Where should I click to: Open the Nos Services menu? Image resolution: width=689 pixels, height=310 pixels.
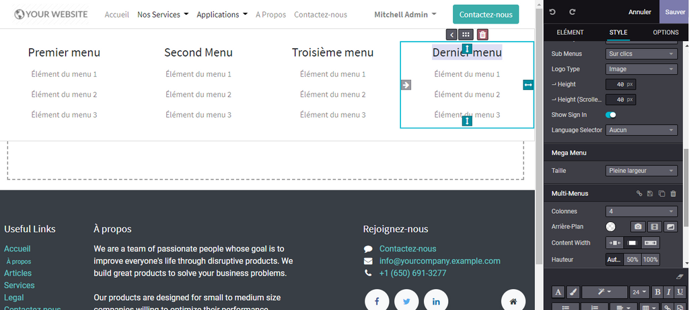coord(162,14)
